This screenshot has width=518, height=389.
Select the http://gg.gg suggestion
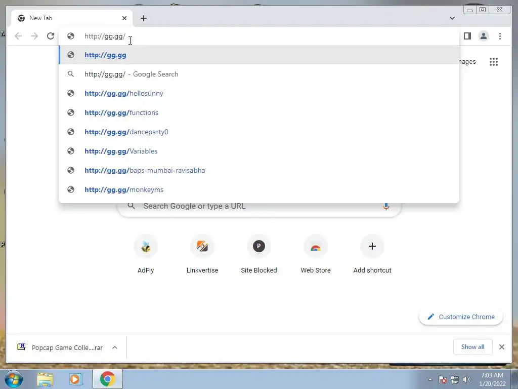(x=259, y=55)
